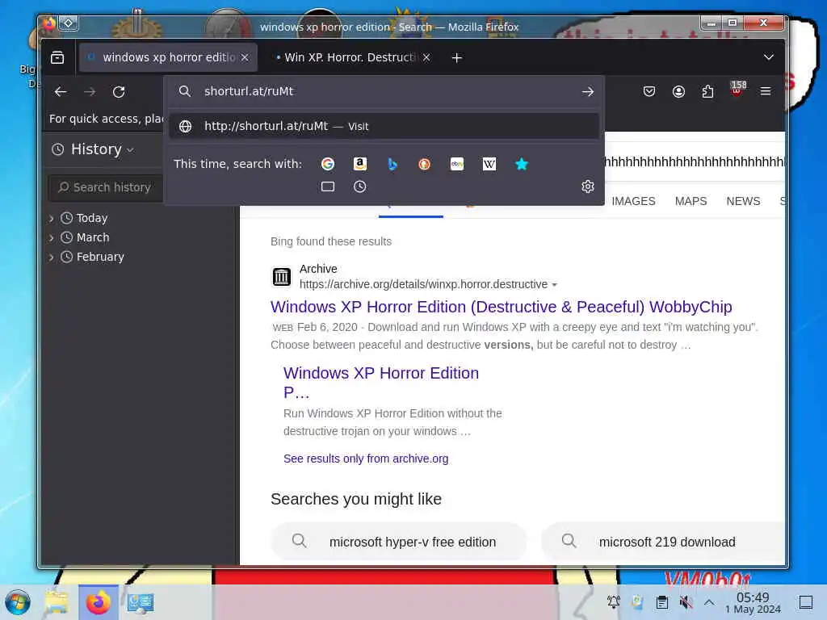Search this time with DuckDuckGo
Viewport: 827px width, 620px height.
pyautogui.click(x=424, y=164)
